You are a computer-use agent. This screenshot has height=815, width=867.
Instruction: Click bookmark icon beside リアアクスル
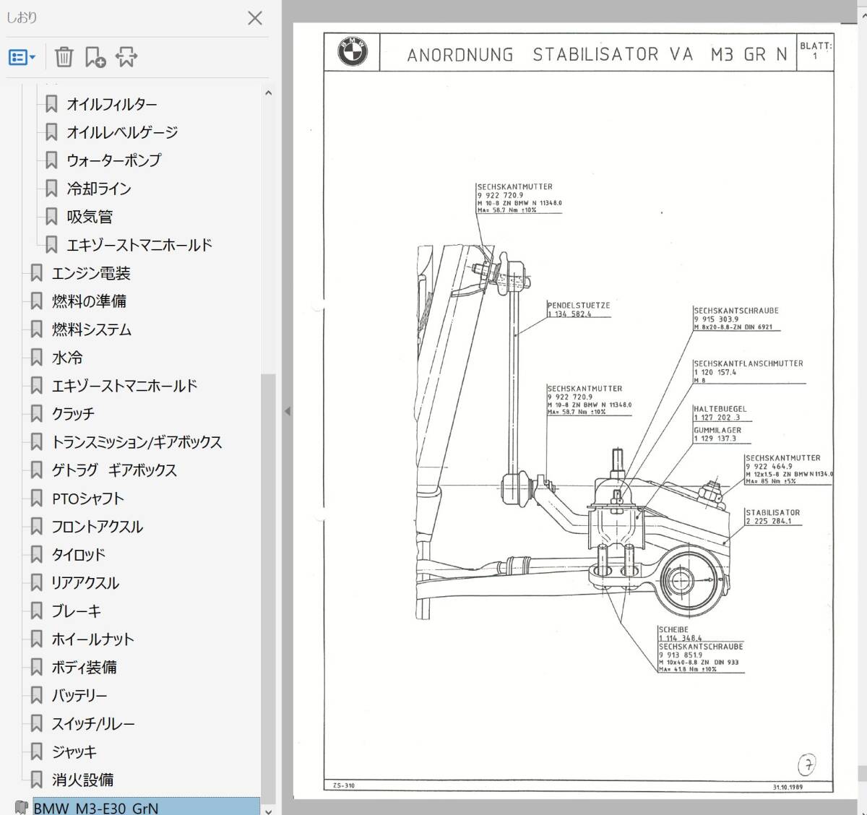point(36,583)
